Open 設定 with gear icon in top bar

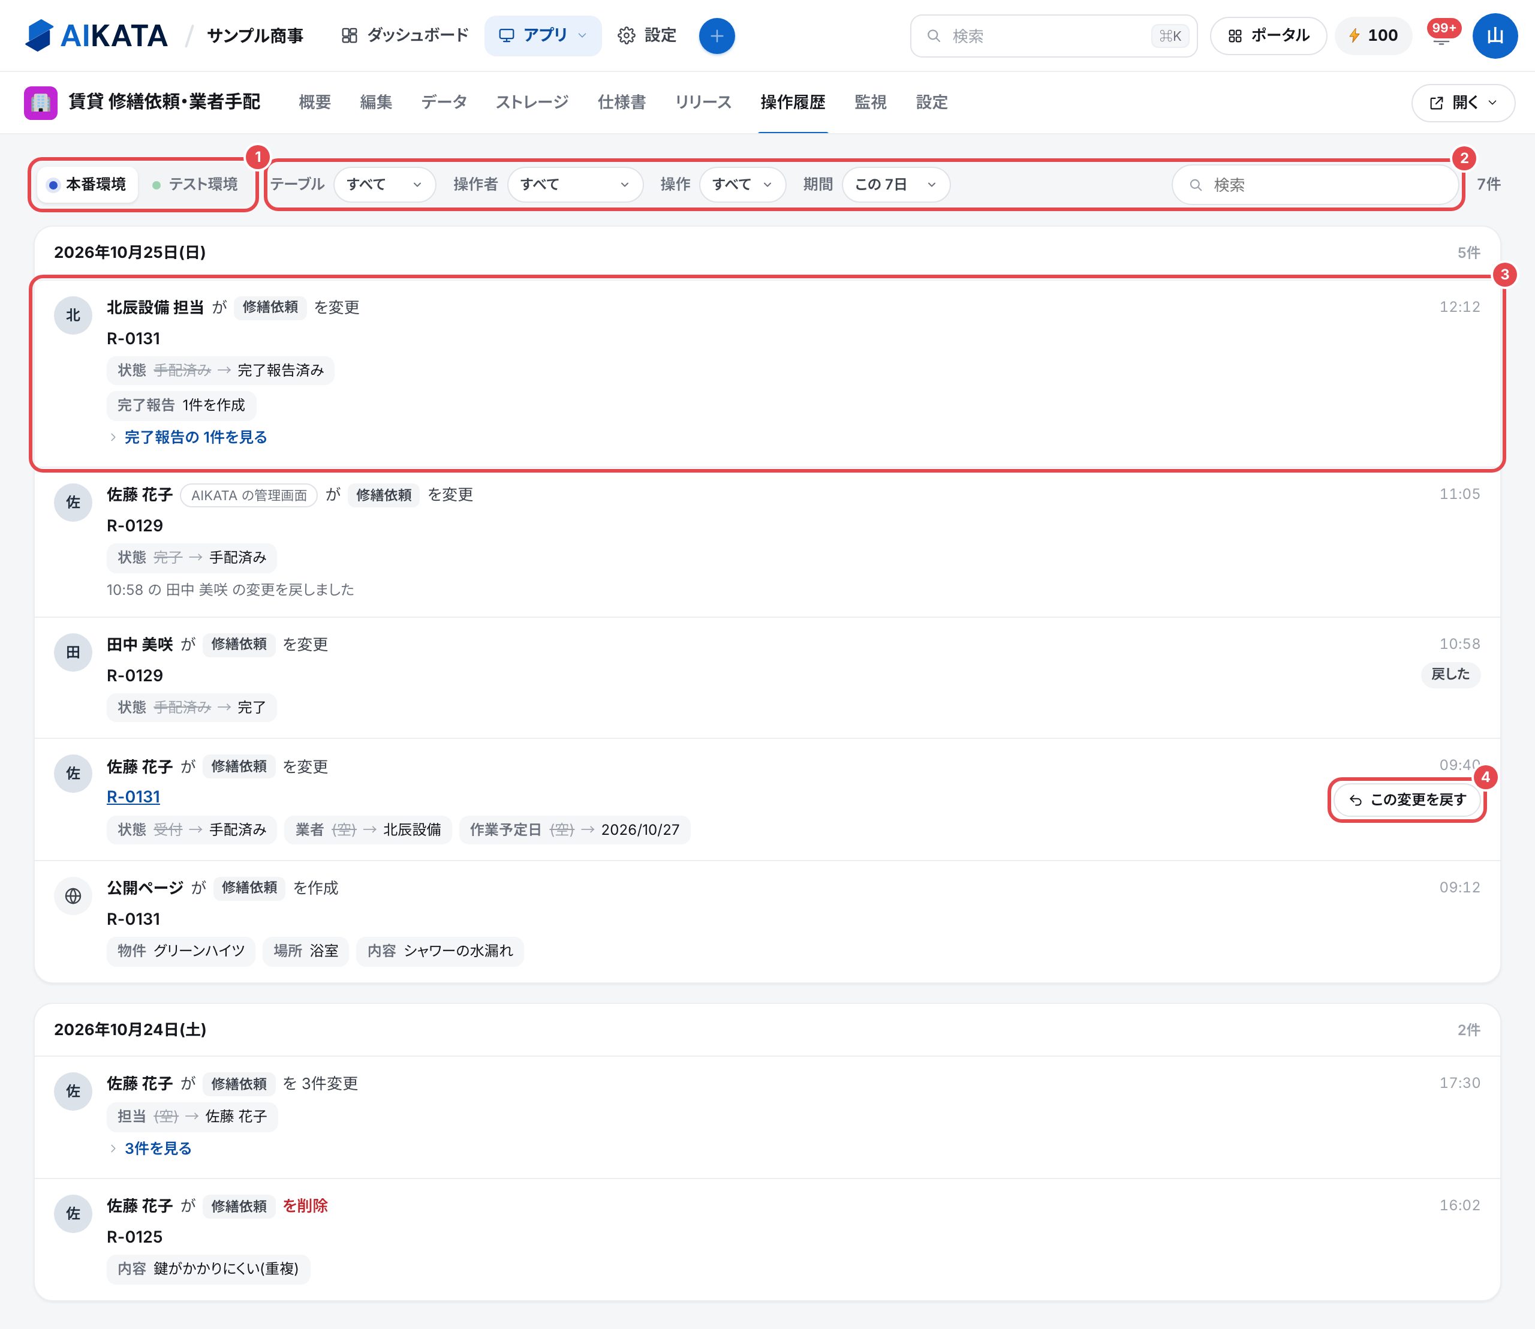(x=646, y=35)
